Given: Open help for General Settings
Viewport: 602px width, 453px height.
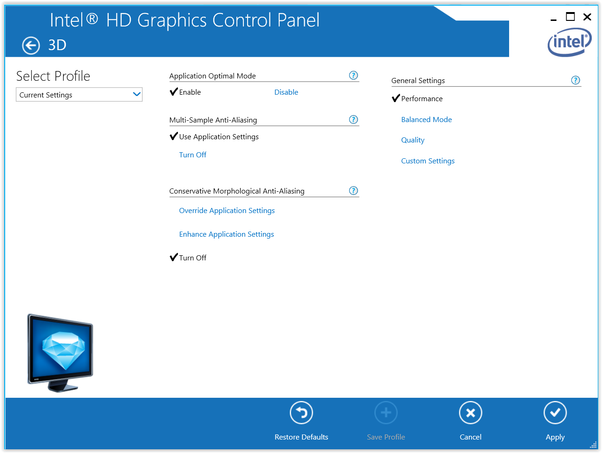Looking at the screenshot, I should (x=576, y=80).
